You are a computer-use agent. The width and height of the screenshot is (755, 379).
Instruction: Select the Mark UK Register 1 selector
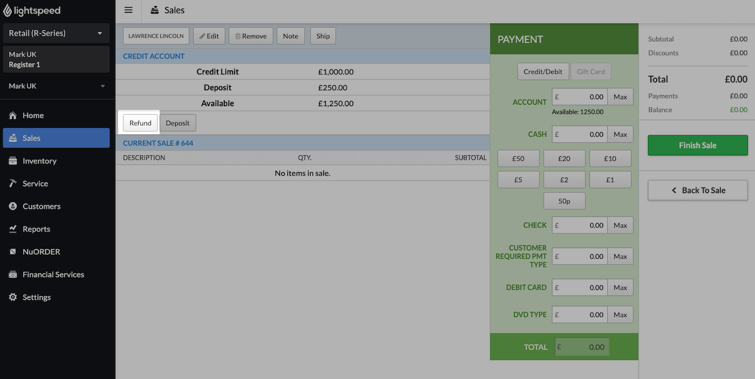click(x=56, y=59)
